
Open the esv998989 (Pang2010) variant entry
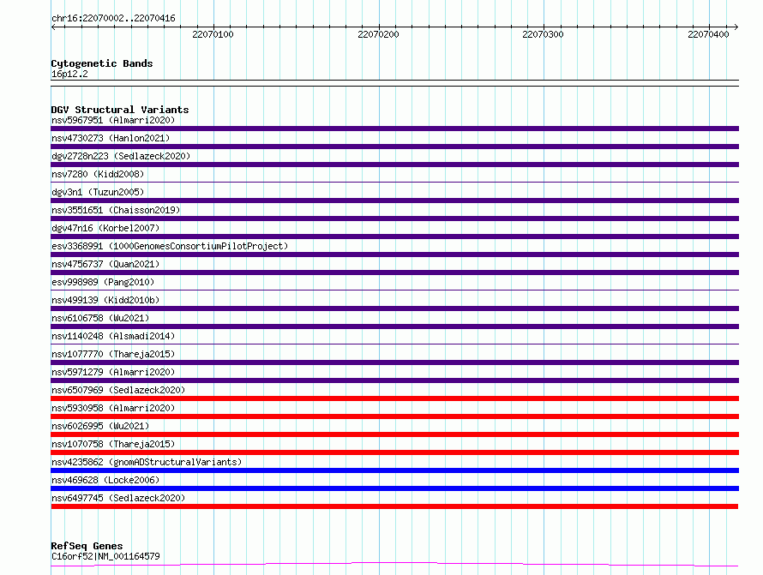(x=103, y=282)
